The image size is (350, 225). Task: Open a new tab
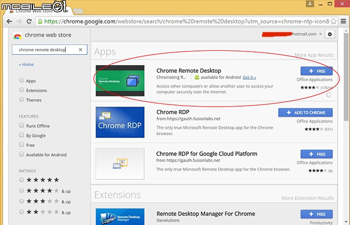pos(78,11)
